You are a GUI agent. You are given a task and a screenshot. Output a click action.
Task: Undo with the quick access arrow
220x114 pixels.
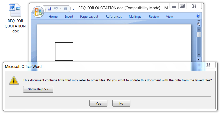(56, 9)
